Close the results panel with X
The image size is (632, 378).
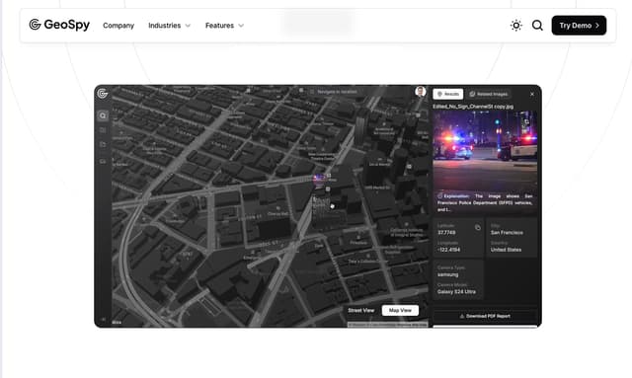532,94
